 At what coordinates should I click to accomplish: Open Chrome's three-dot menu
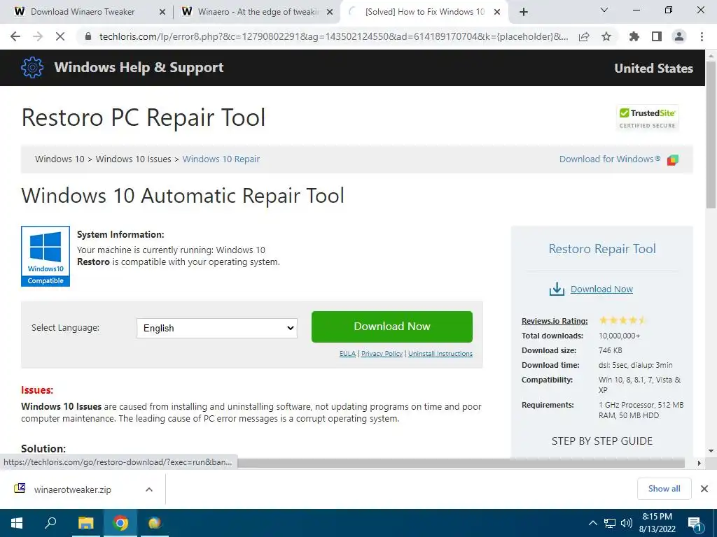702,36
